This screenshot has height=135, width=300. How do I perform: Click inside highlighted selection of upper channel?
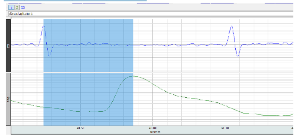click(x=88, y=45)
